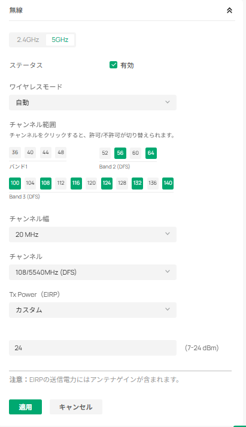Click the キャンセル cancel button

pos(76,407)
